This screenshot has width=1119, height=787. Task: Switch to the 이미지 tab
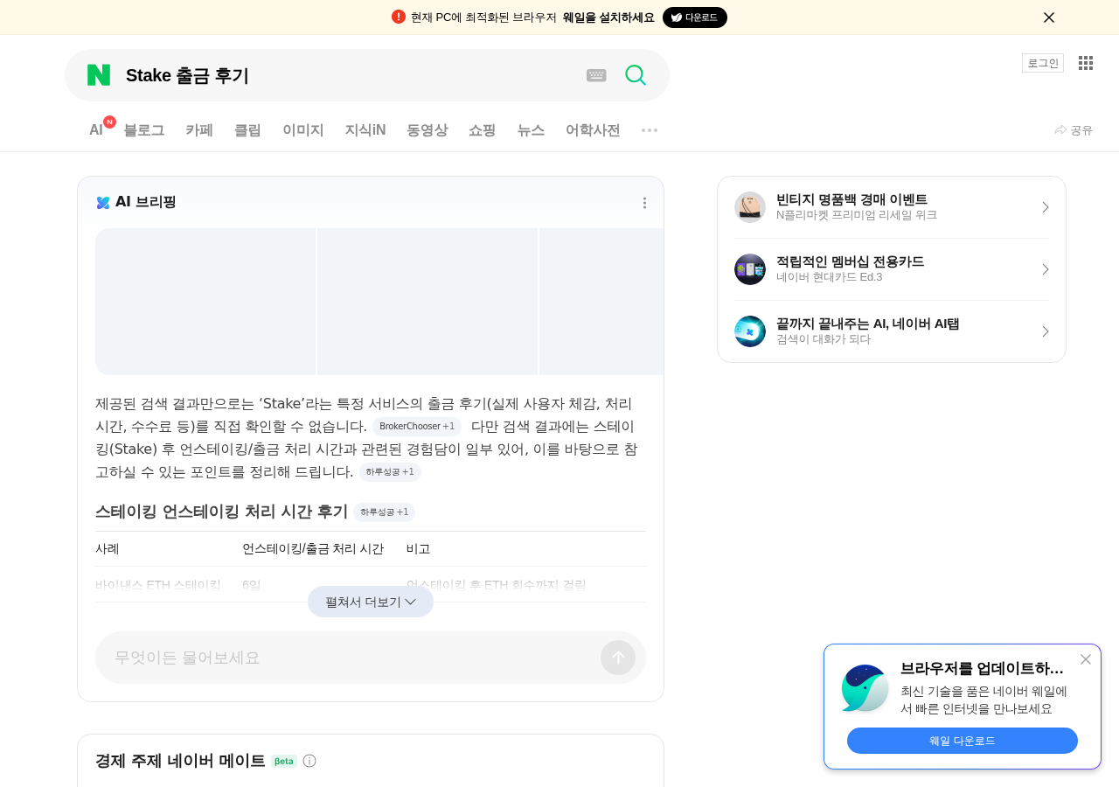[303, 130]
